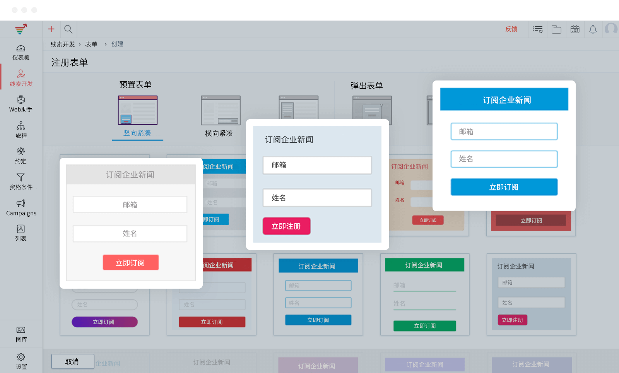Open the folder icon in top bar
This screenshot has height=373, width=619.
(556, 29)
